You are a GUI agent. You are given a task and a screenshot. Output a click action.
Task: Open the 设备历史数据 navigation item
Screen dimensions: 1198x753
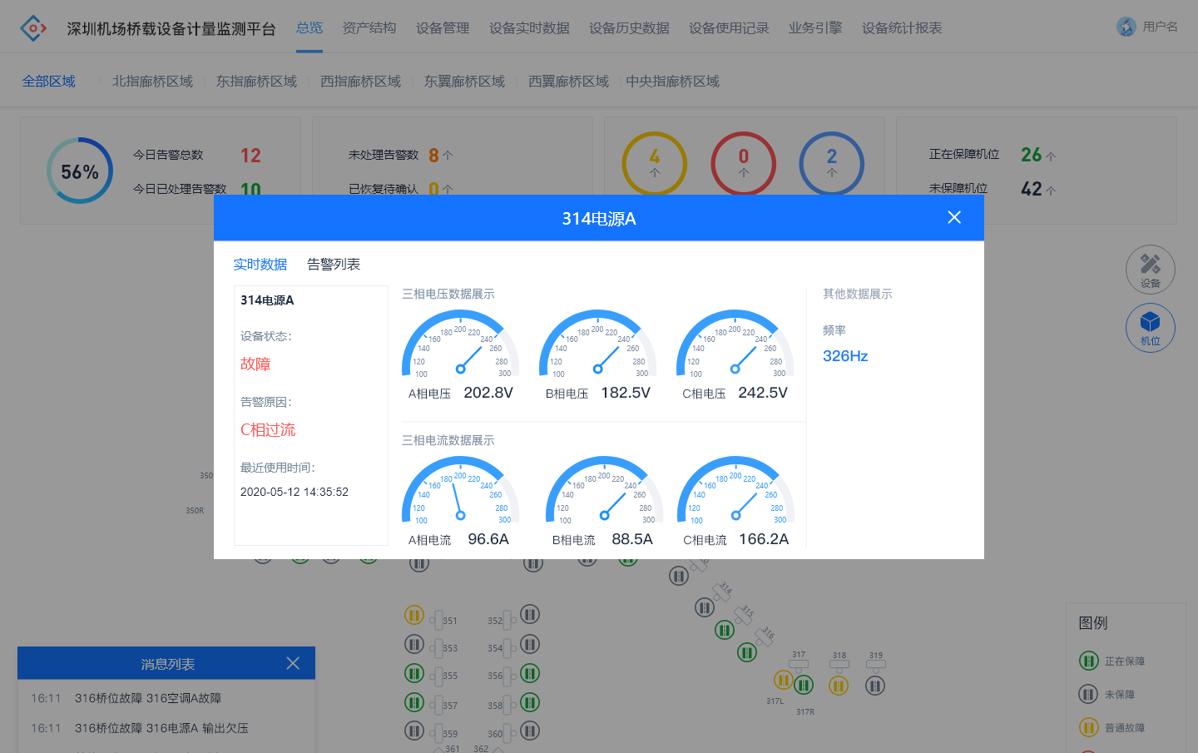[629, 28]
